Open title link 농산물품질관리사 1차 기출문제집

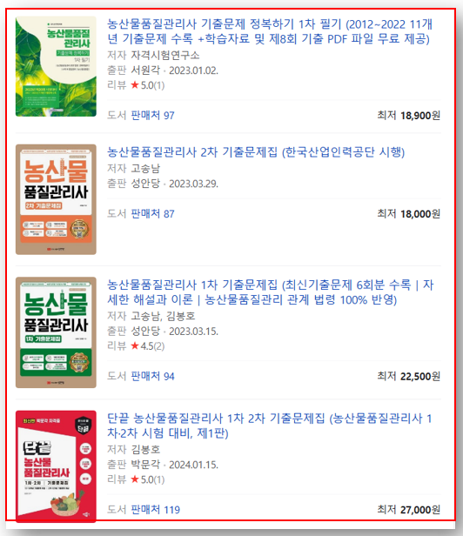pos(270,292)
